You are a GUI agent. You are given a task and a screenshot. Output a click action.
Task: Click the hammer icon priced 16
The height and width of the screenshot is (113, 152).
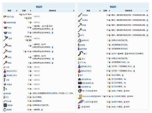pos(80,30)
